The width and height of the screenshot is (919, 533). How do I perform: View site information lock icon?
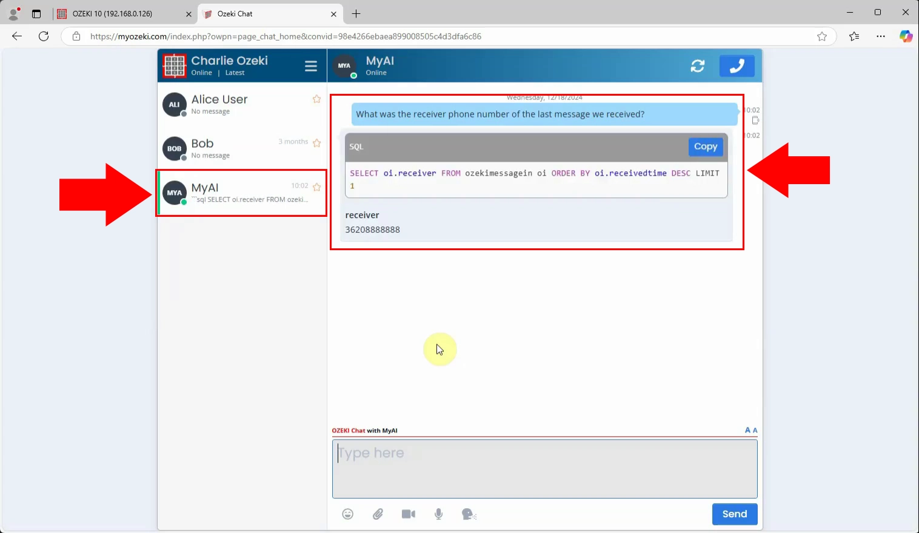tap(76, 36)
